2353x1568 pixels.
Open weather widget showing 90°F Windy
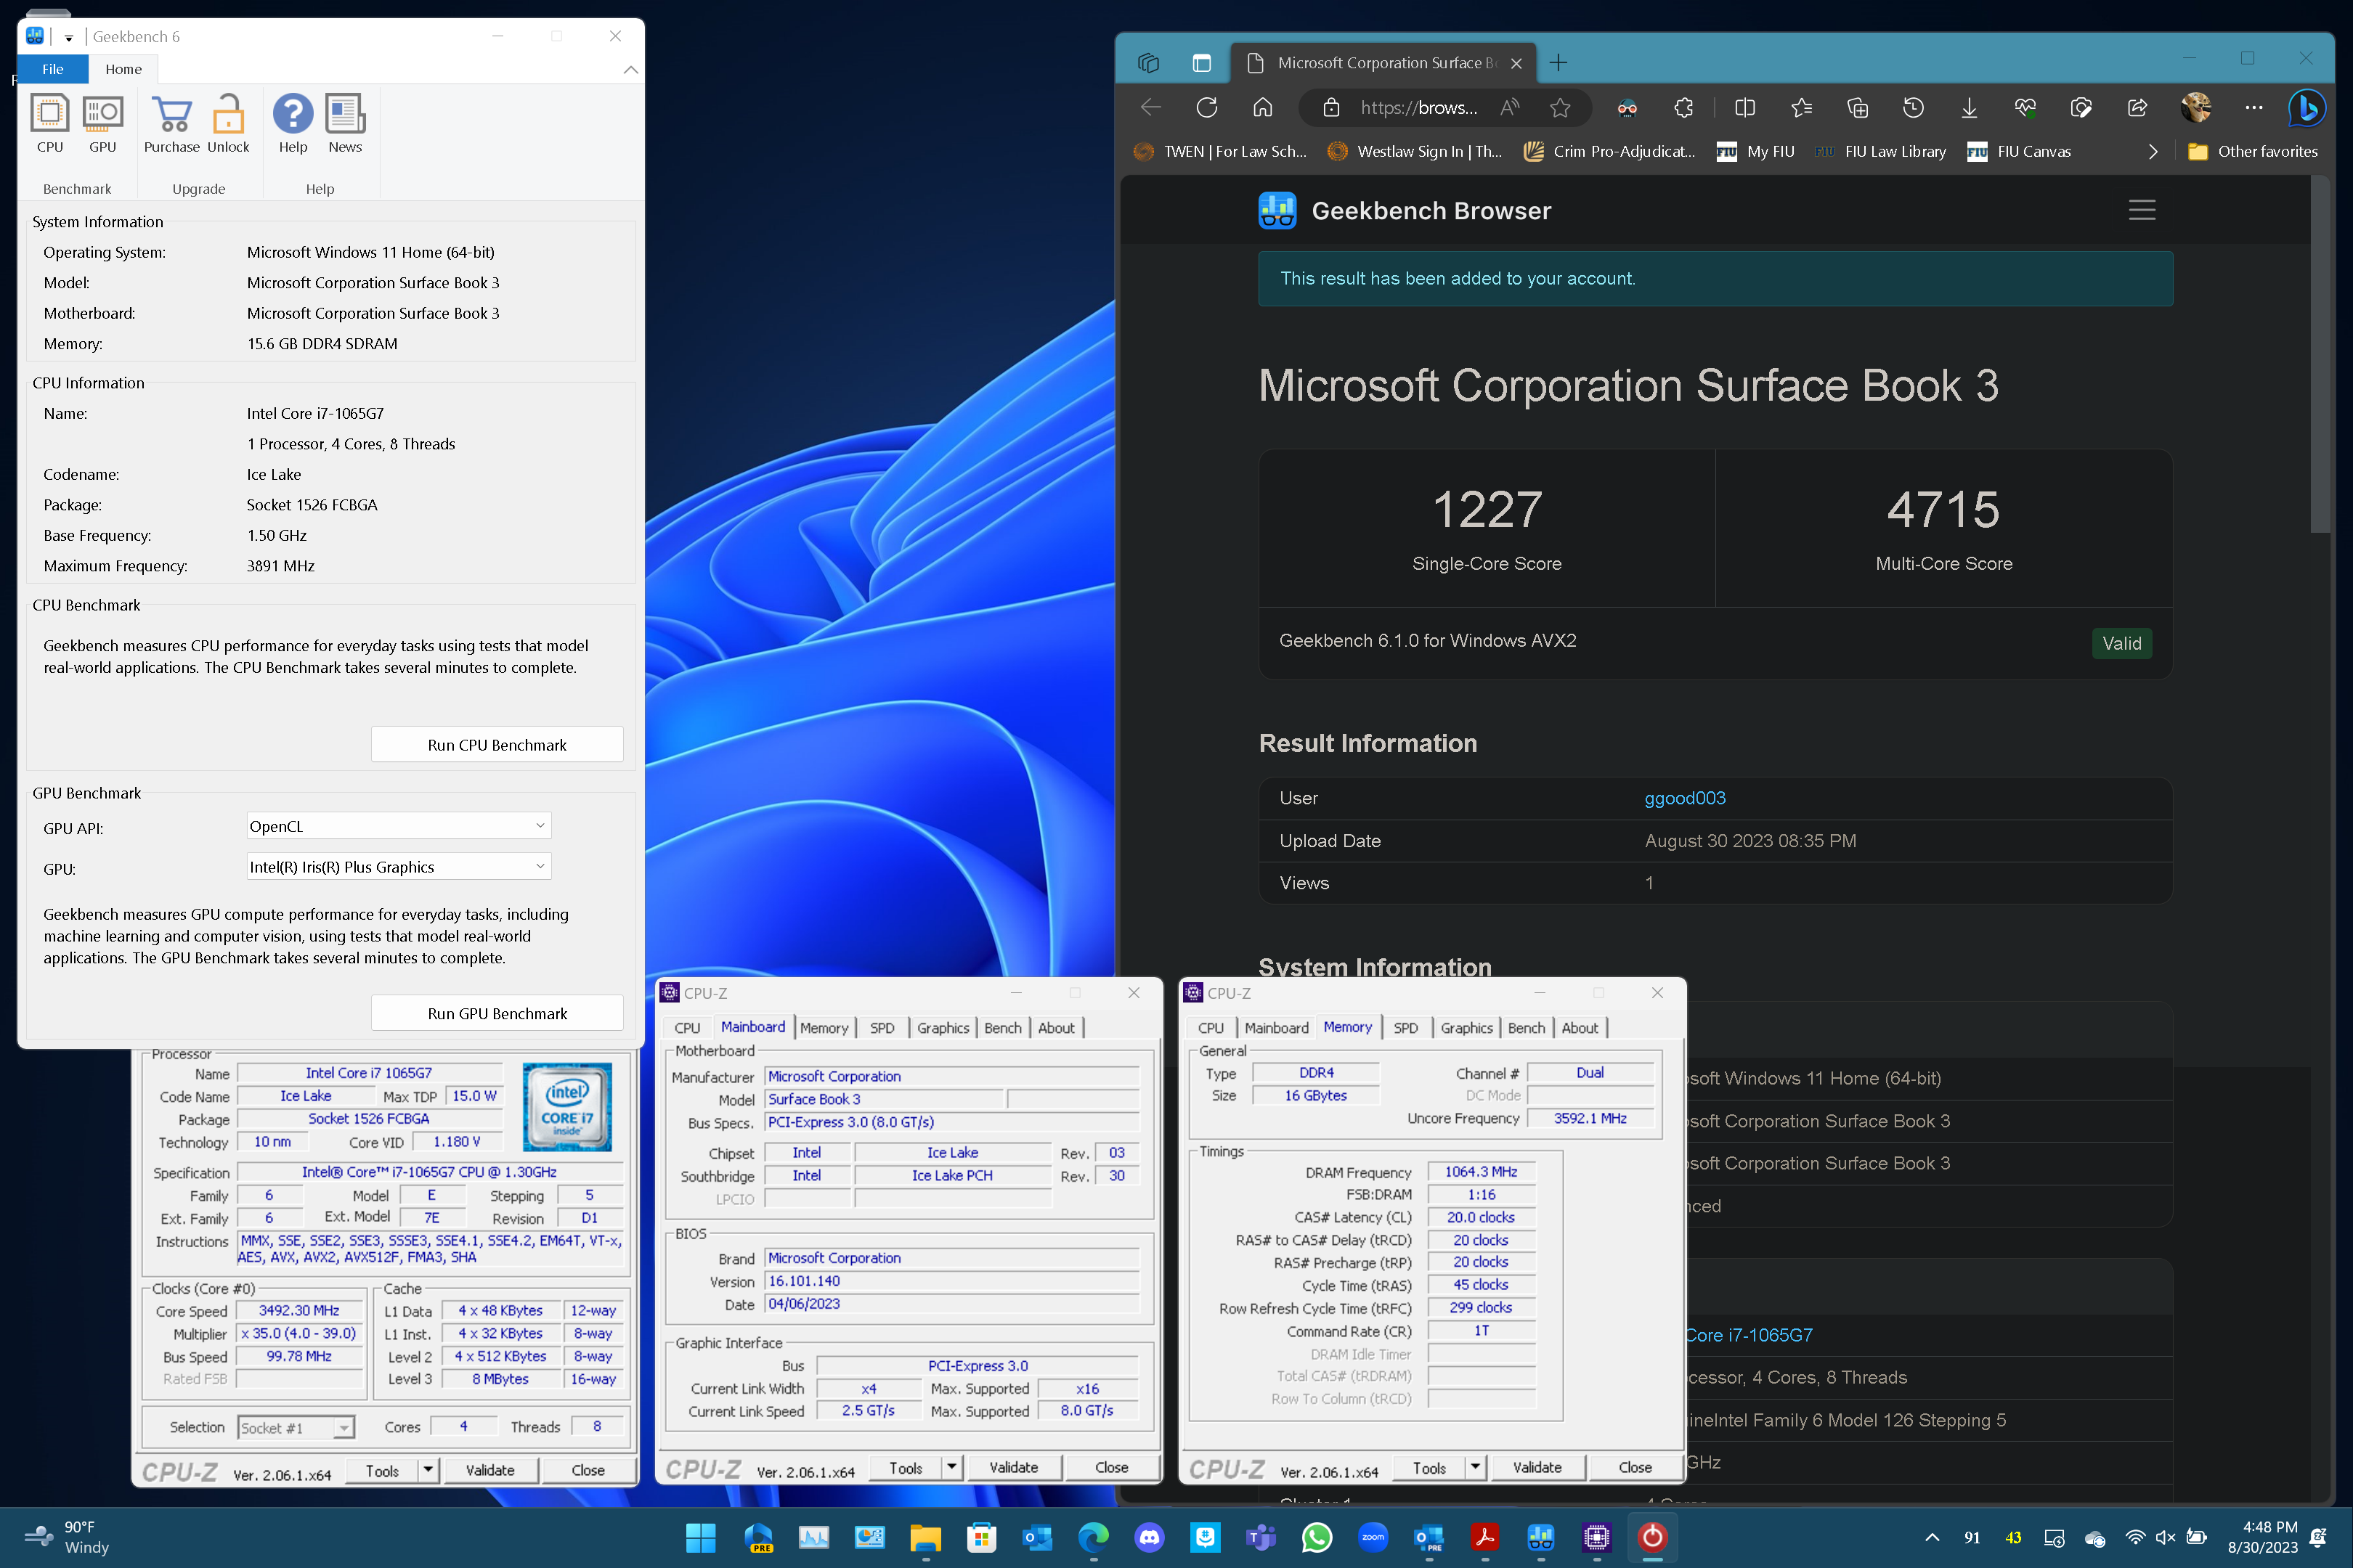66,1537
